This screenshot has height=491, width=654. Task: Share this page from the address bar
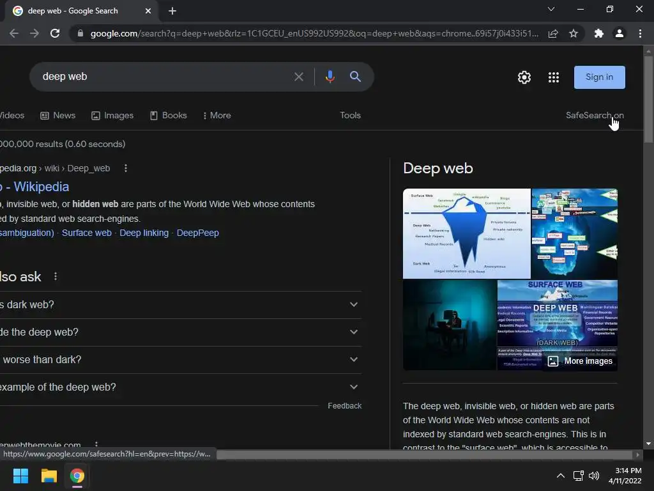553,33
